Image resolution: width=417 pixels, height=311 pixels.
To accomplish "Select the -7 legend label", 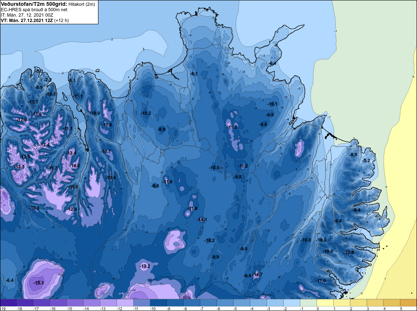I will point(202,309).
